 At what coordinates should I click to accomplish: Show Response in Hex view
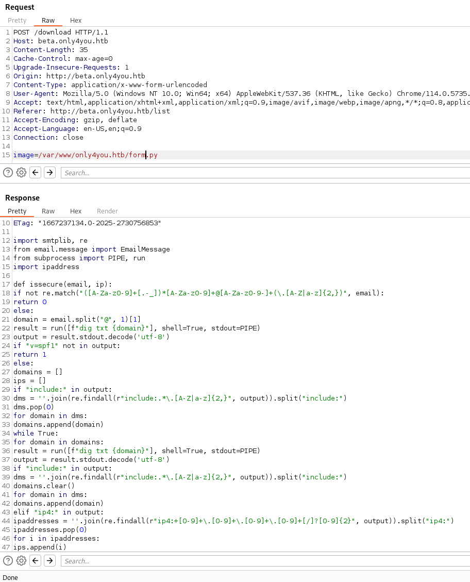tap(76, 211)
